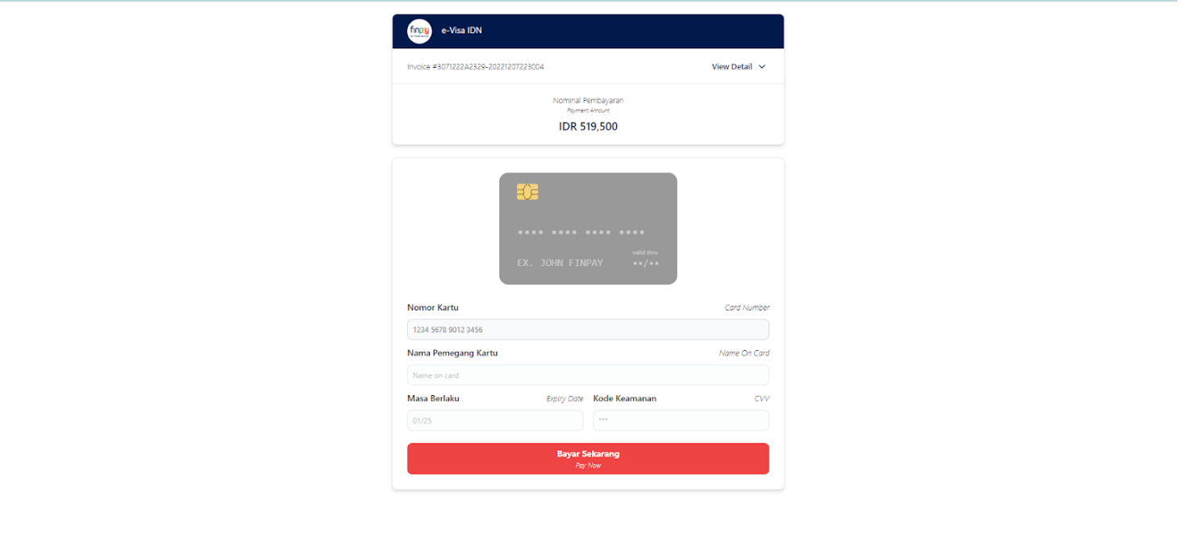The image size is (1183, 542).
Task: Expand invoice details via chevron arrow
Action: pos(762,67)
